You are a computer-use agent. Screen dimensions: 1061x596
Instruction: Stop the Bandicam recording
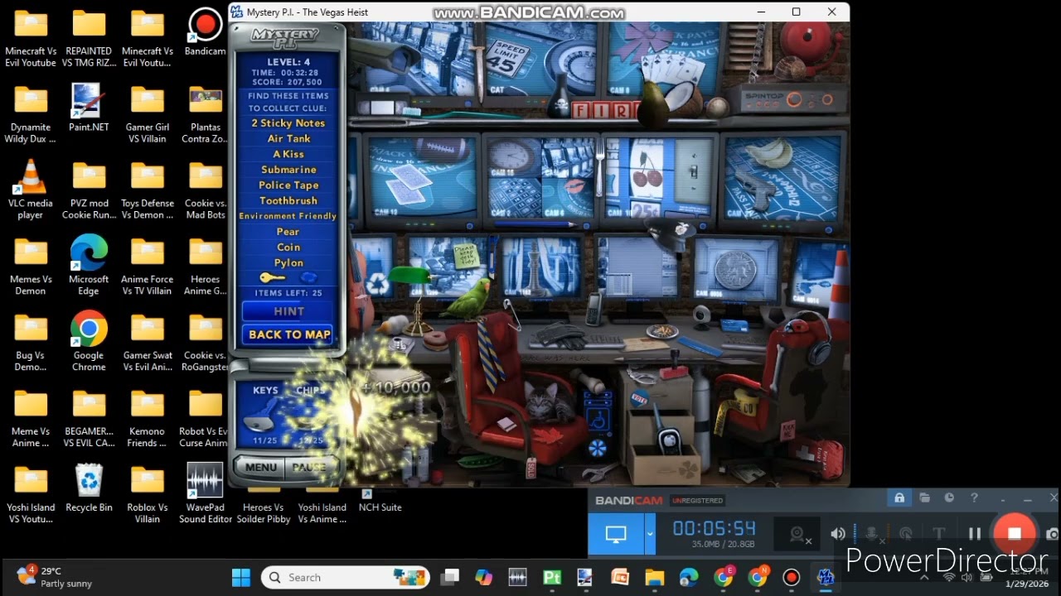pos(1015,534)
